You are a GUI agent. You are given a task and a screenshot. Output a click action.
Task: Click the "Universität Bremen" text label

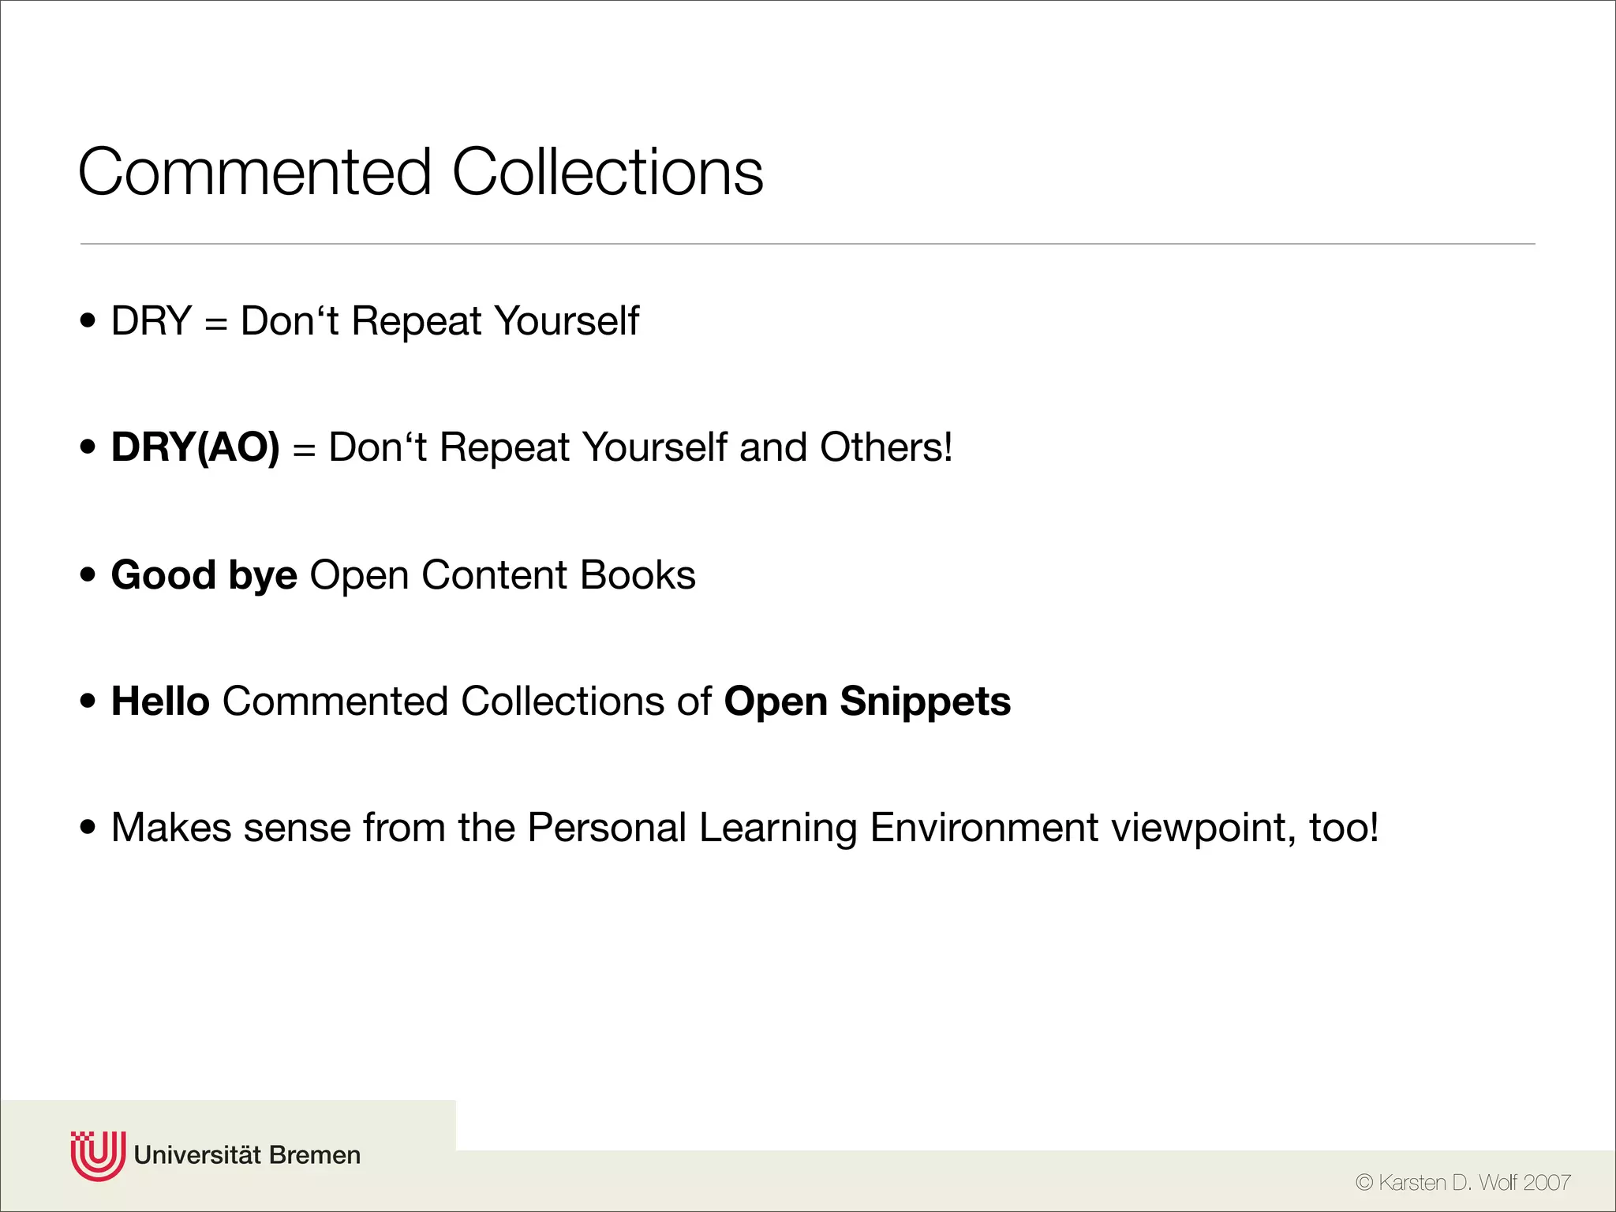tap(247, 1155)
